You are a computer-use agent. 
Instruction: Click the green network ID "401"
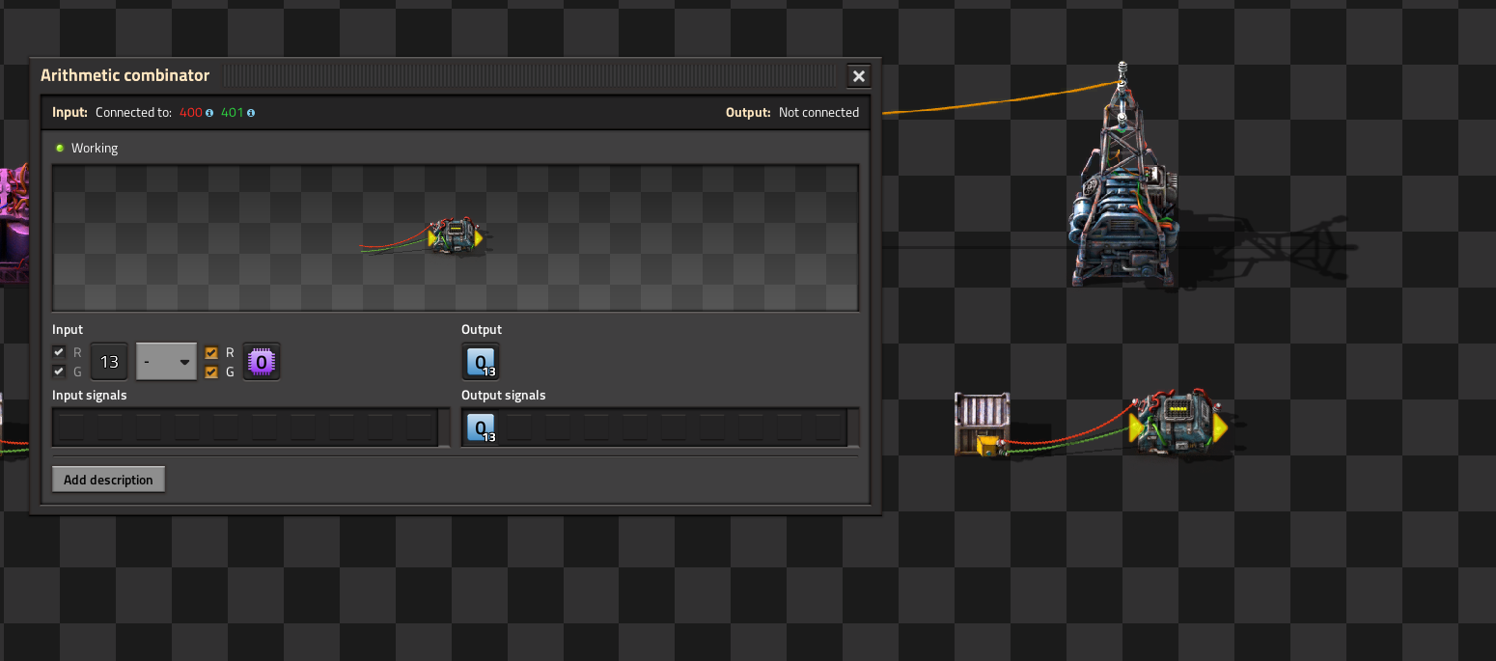(233, 113)
